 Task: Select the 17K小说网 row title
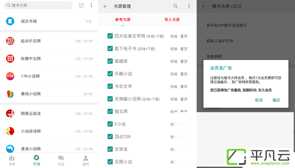pos(30,76)
